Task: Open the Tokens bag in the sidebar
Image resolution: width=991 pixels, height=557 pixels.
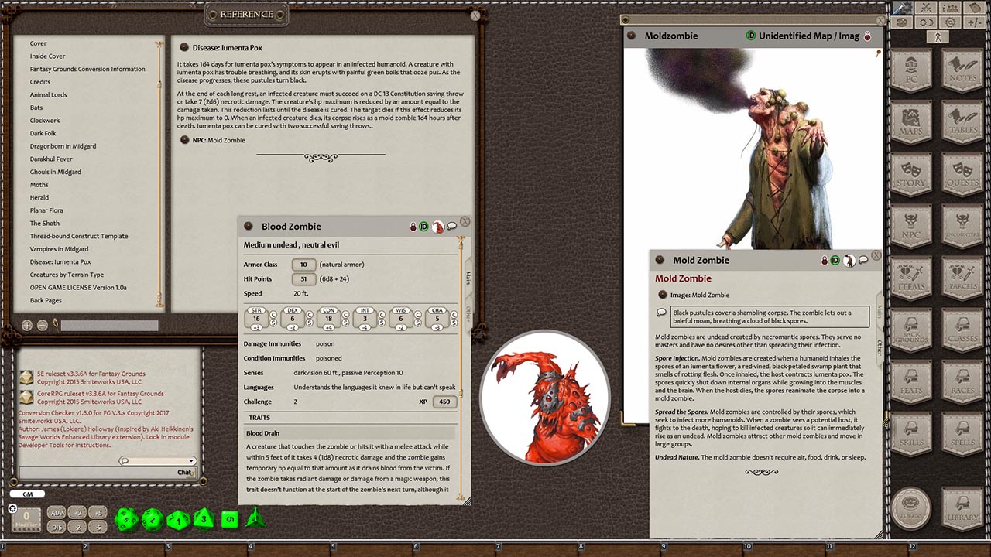Action: pyautogui.click(x=913, y=509)
